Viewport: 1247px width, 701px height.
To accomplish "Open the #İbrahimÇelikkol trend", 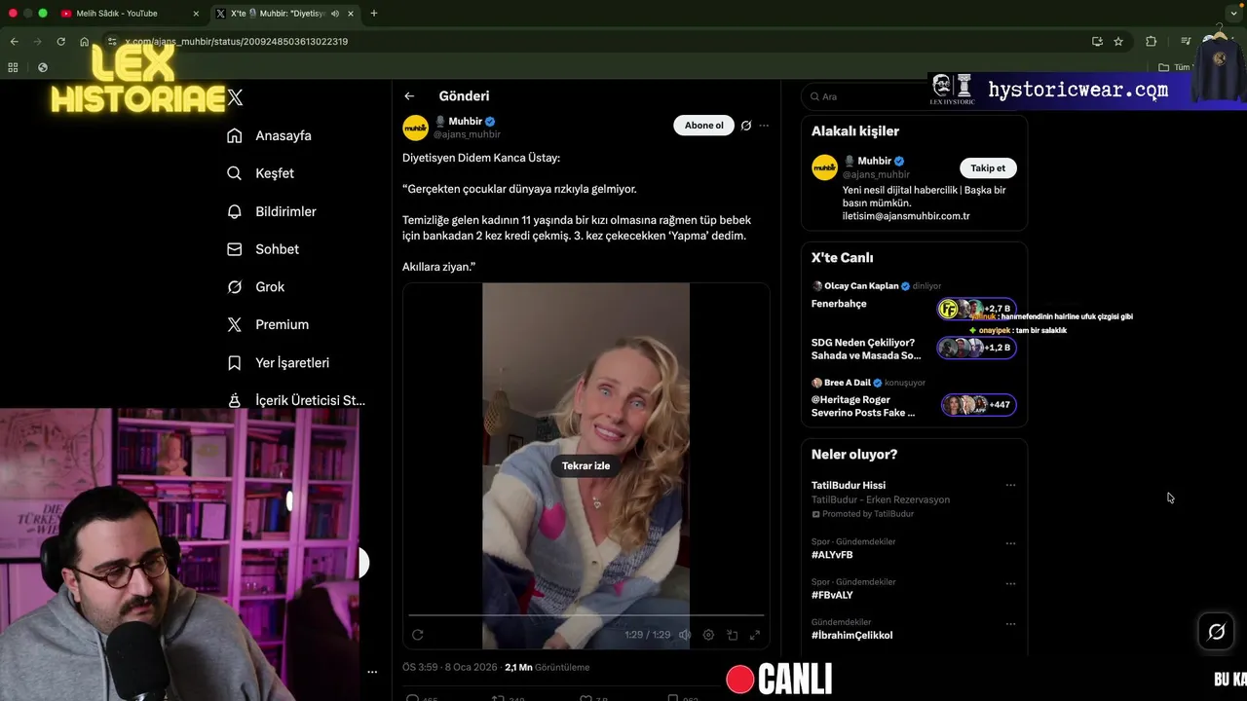I will [851, 635].
